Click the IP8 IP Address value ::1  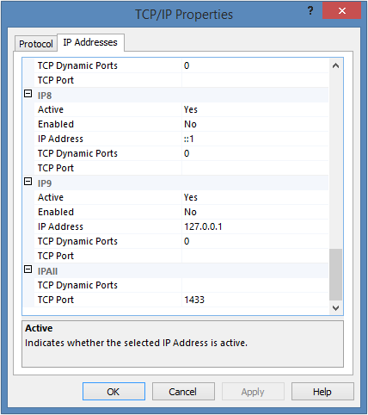[x=255, y=139]
